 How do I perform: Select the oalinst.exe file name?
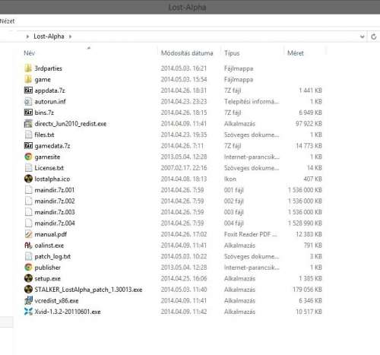tap(49, 246)
